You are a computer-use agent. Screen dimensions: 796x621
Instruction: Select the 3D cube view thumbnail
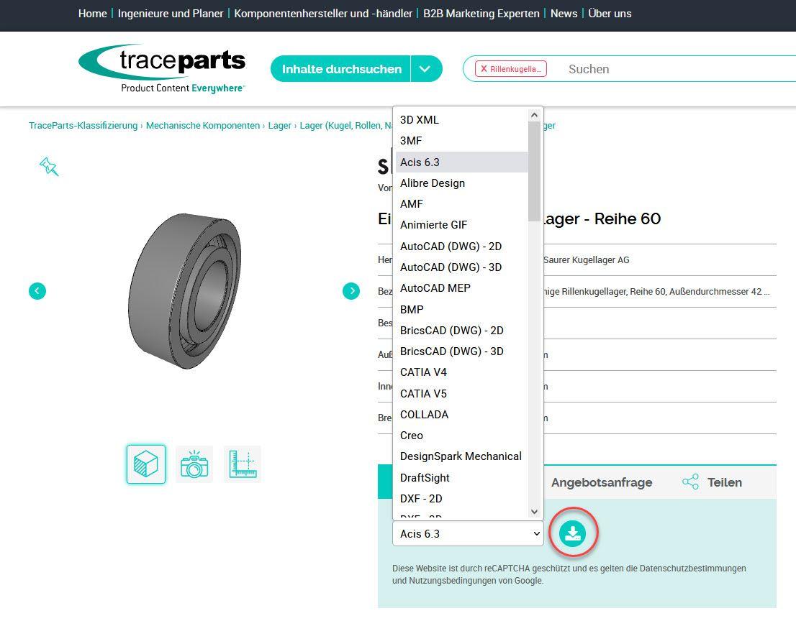point(146,464)
